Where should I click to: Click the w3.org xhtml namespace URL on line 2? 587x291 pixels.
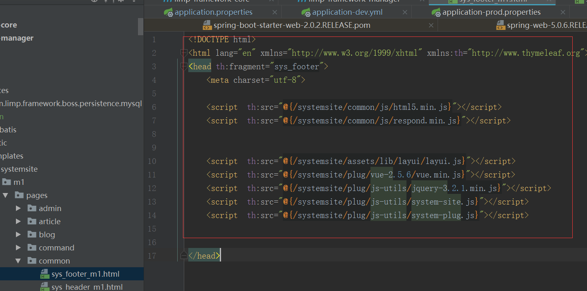tap(354, 53)
